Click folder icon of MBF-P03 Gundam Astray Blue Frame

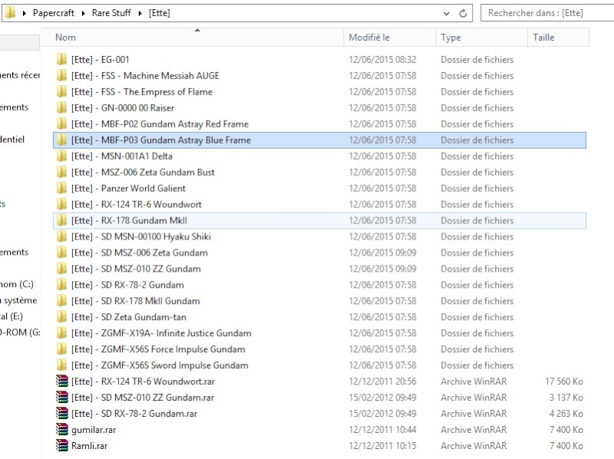61,140
